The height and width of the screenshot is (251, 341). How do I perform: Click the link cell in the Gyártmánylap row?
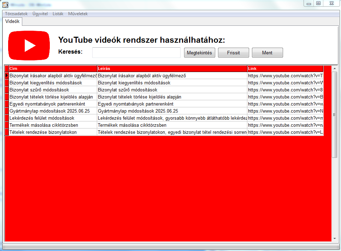tap(285, 111)
